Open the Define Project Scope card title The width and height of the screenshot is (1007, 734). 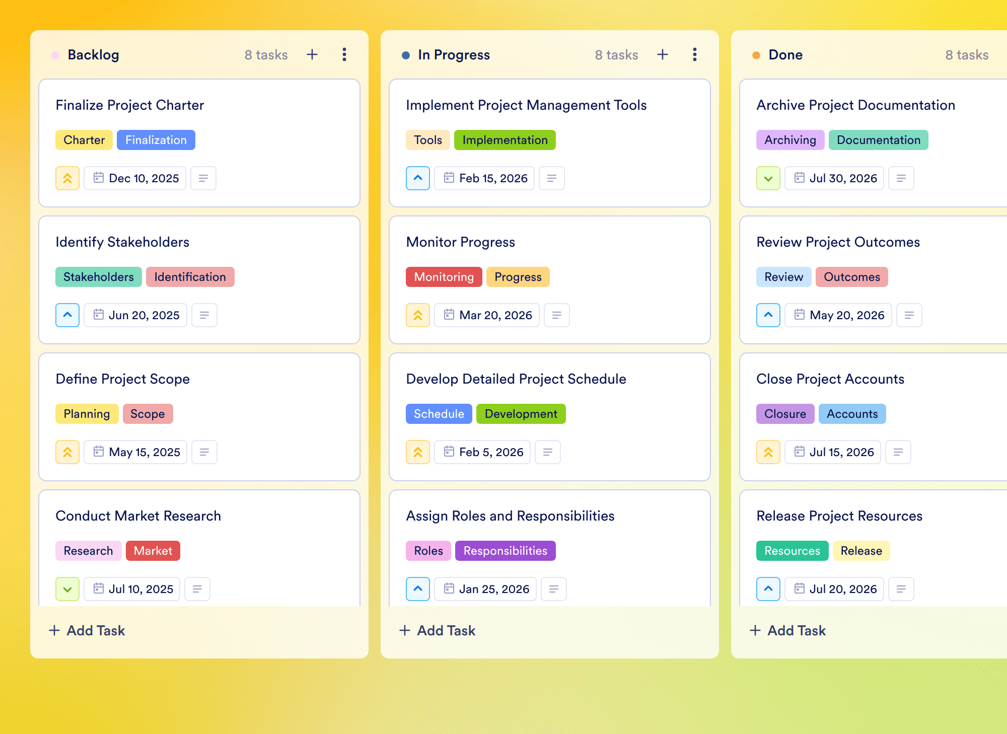(123, 379)
